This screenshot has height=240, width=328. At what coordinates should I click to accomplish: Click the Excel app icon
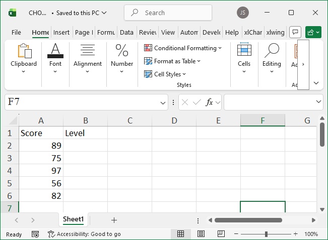(12, 13)
